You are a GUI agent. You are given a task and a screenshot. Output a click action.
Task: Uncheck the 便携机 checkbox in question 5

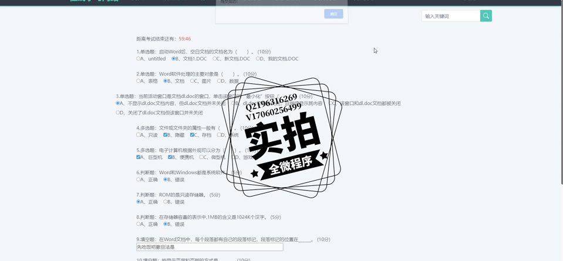[170, 157]
